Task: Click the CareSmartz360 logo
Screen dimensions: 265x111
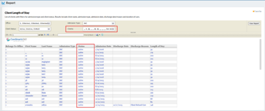Action: [17, 40]
